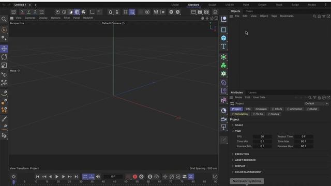Add a Text spline object
This screenshot has width=331, height=186.
(223, 47)
